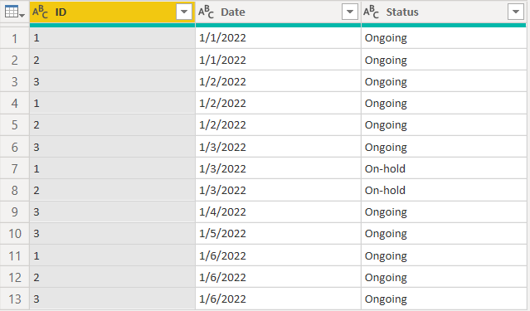The height and width of the screenshot is (311, 530).
Task: Select row number 1
Action: (x=15, y=38)
